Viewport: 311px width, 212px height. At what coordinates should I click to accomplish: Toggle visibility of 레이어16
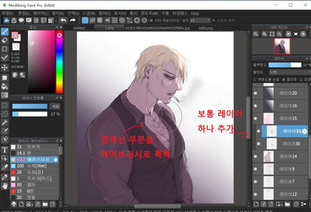pos(255,106)
